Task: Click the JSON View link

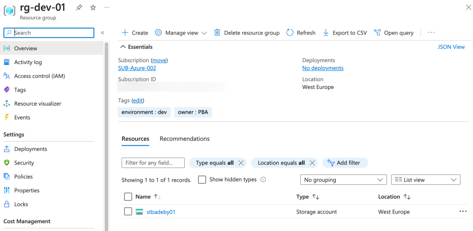Action: tap(451, 47)
